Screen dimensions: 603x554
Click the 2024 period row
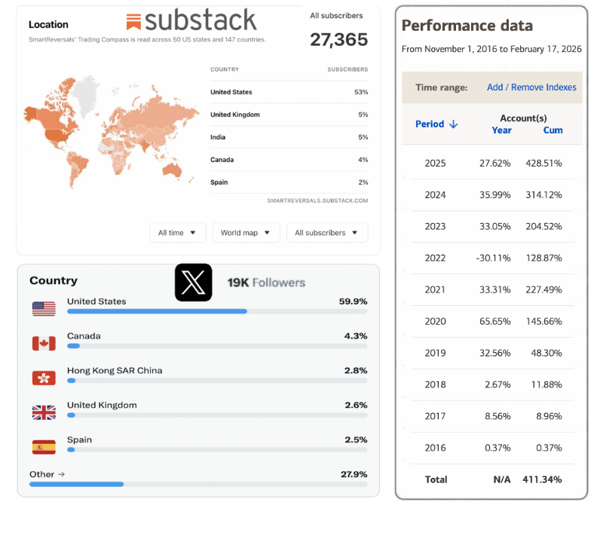click(493, 195)
